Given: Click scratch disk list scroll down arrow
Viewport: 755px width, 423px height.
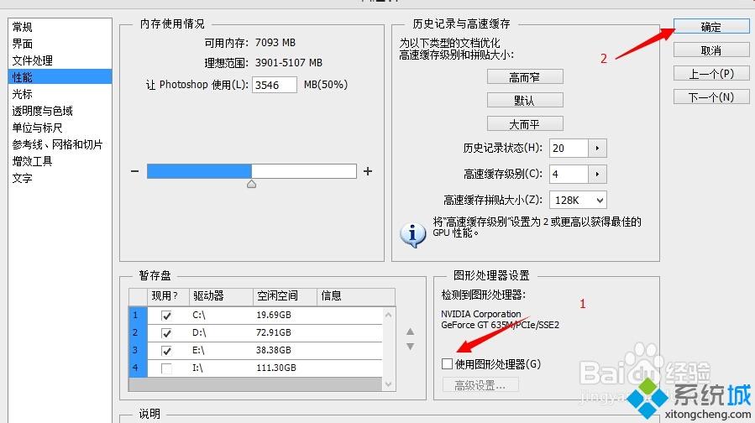Looking at the screenshot, I should click(x=389, y=384).
